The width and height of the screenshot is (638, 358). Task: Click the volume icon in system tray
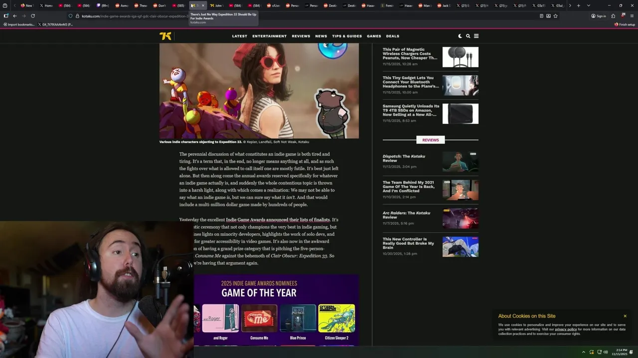point(606,352)
